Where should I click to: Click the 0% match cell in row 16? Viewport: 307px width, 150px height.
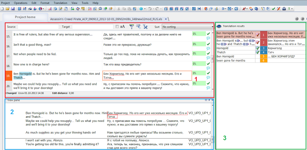(199, 44)
